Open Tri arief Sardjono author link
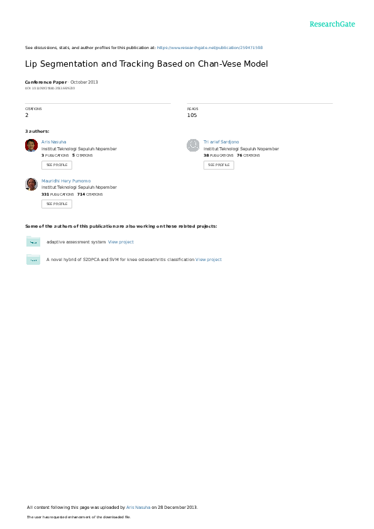Screen dimensions: 374x529 [x=221, y=142]
